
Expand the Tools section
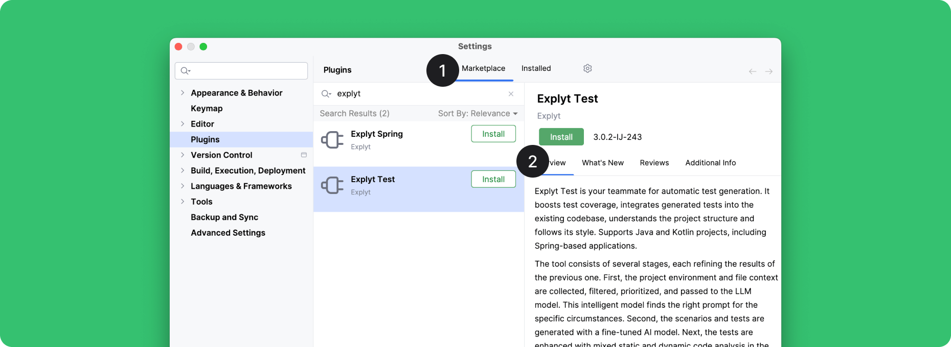point(183,202)
